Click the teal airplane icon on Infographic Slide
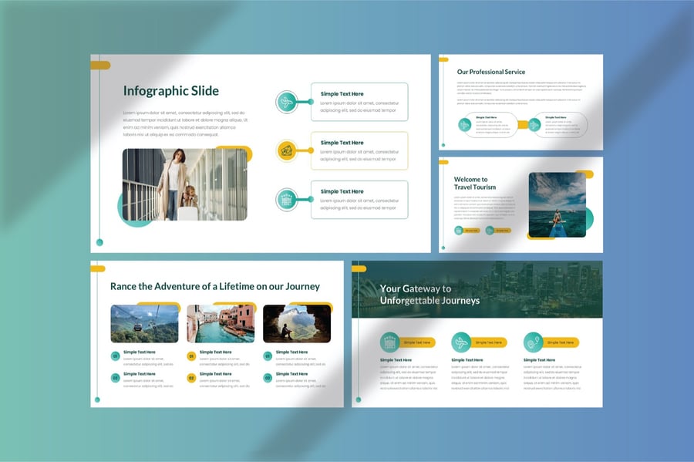This screenshot has height=462, width=694. click(287, 102)
